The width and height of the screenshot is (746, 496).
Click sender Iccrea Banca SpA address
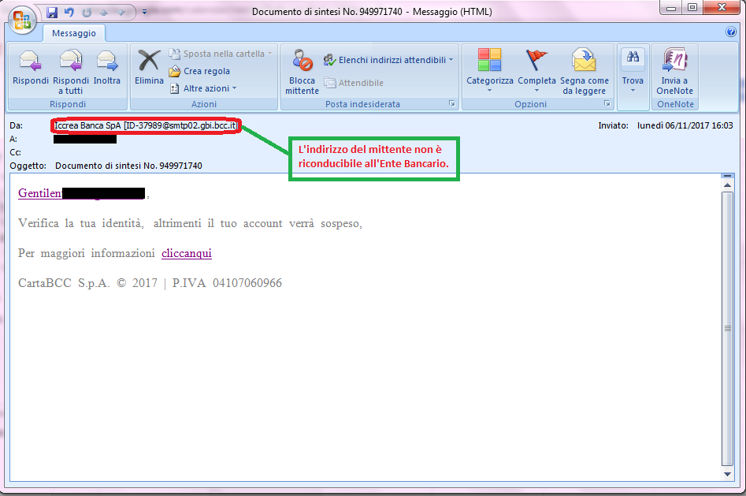[146, 126]
